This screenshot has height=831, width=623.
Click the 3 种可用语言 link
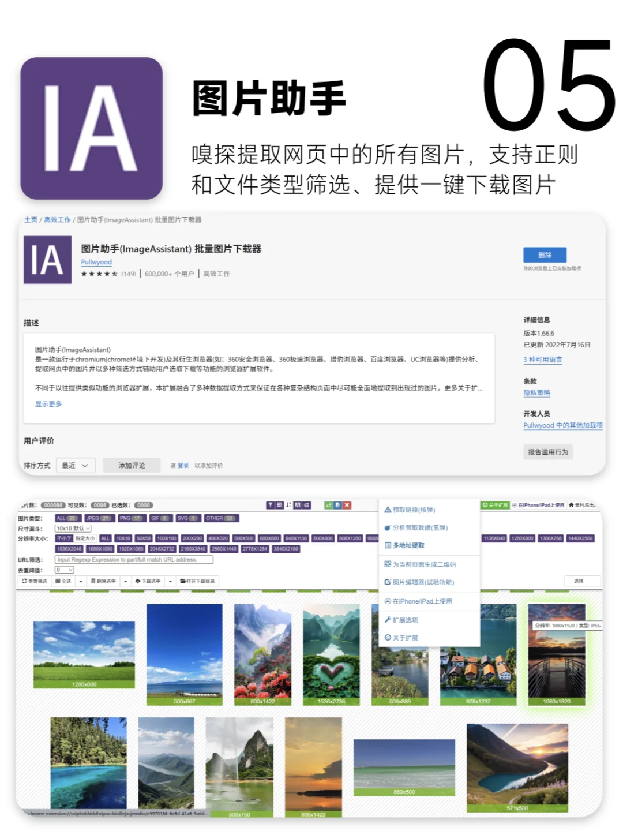[x=543, y=360]
